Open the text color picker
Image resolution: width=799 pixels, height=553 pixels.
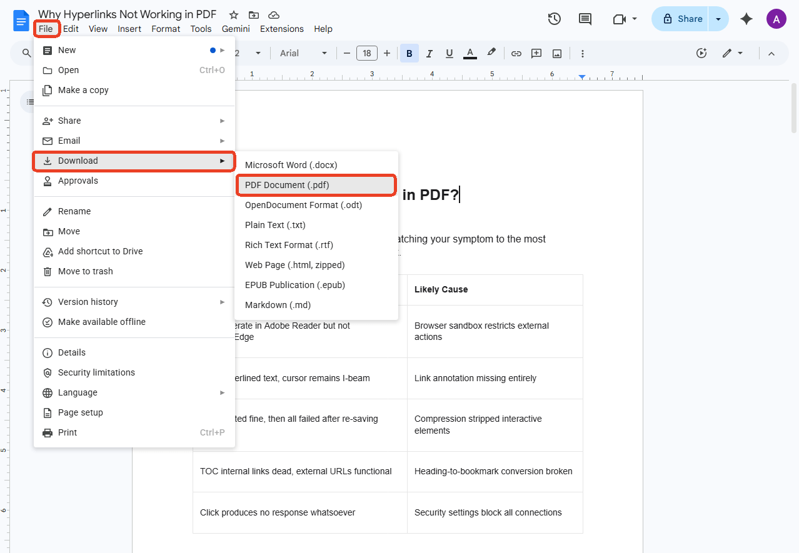pyautogui.click(x=470, y=53)
